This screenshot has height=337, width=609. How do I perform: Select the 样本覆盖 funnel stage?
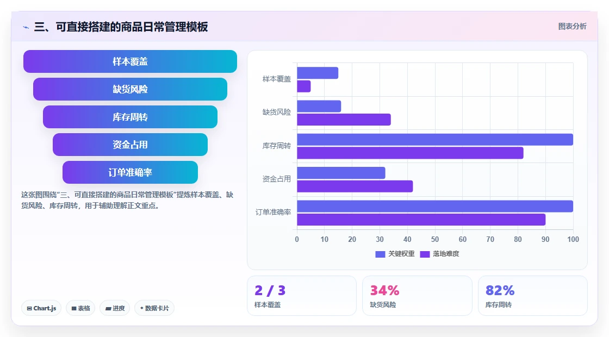pyautogui.click(x=130, y=61)
